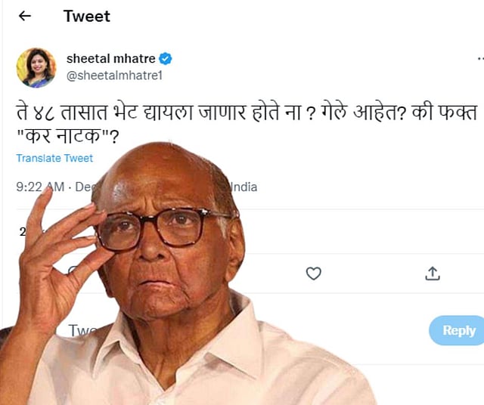Screen dimensions: 484x405
Task: Click the count "2" under the timestamp
Action: (22, 232)
